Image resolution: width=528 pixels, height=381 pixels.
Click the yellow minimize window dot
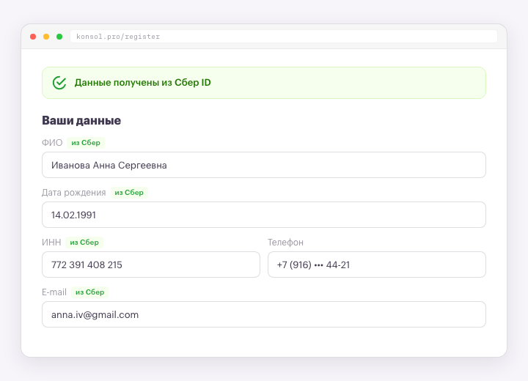click(46, 37)
